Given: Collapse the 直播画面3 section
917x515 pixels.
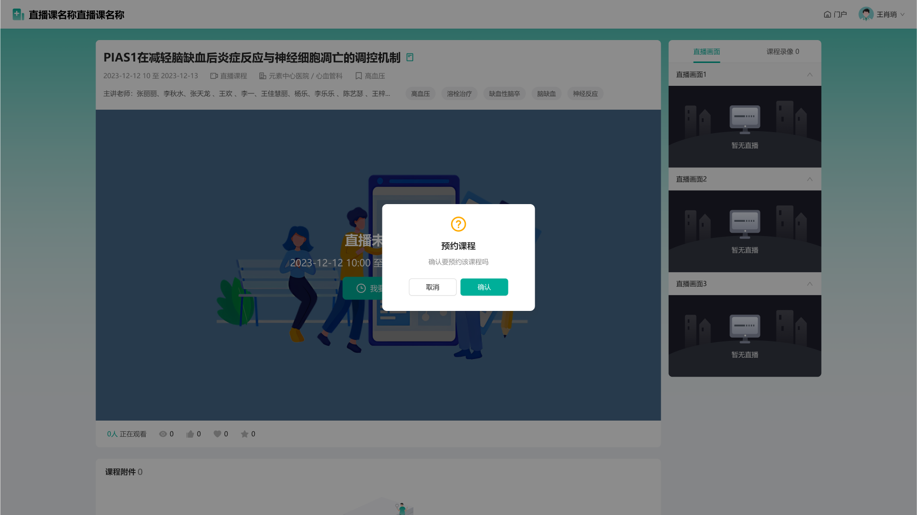Looking at the screenshot, I should tap(810, 284).
